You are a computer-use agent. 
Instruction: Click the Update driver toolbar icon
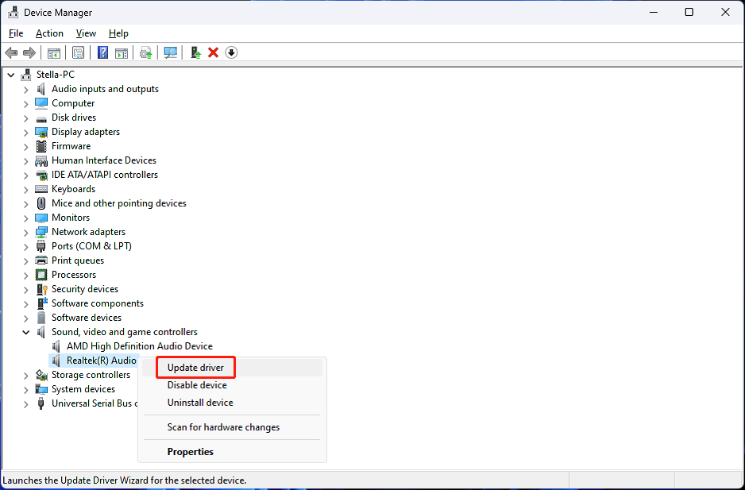[x=146, y=52]
